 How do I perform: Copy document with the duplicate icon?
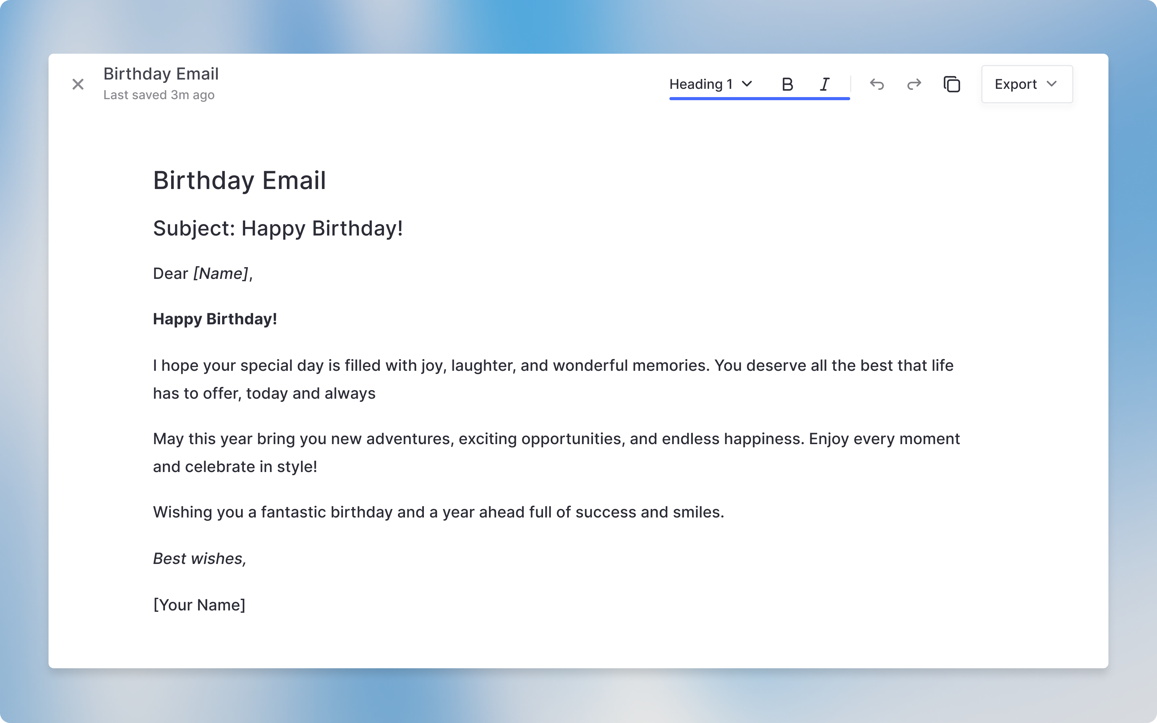[951, 85]
